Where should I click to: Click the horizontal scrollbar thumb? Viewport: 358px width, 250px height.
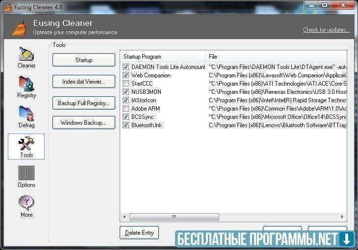[174, 217]
